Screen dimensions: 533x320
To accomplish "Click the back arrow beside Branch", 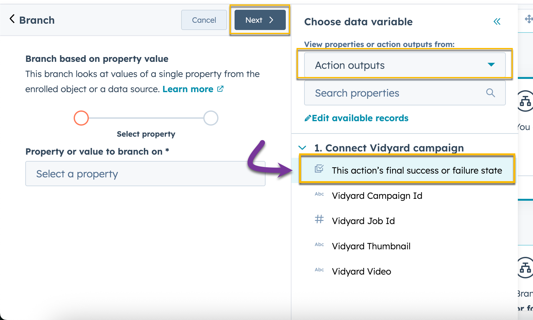I will tap(12, 19).
